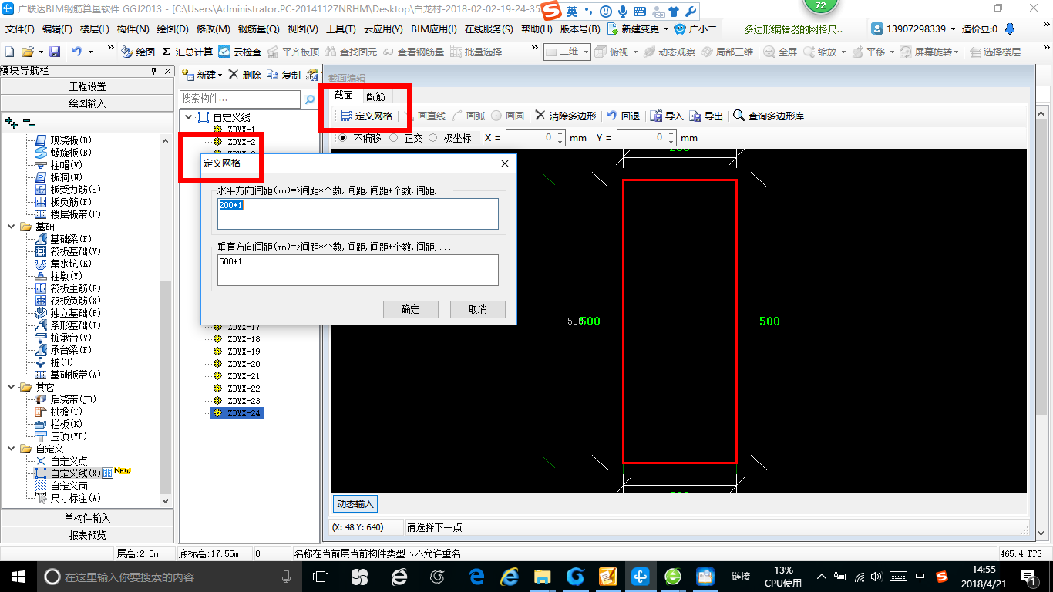Image resolution: width=1053 pixels, height=592 pixels.
Task: Save the project with the floppy disk icon
Action: tap(55, 52)
